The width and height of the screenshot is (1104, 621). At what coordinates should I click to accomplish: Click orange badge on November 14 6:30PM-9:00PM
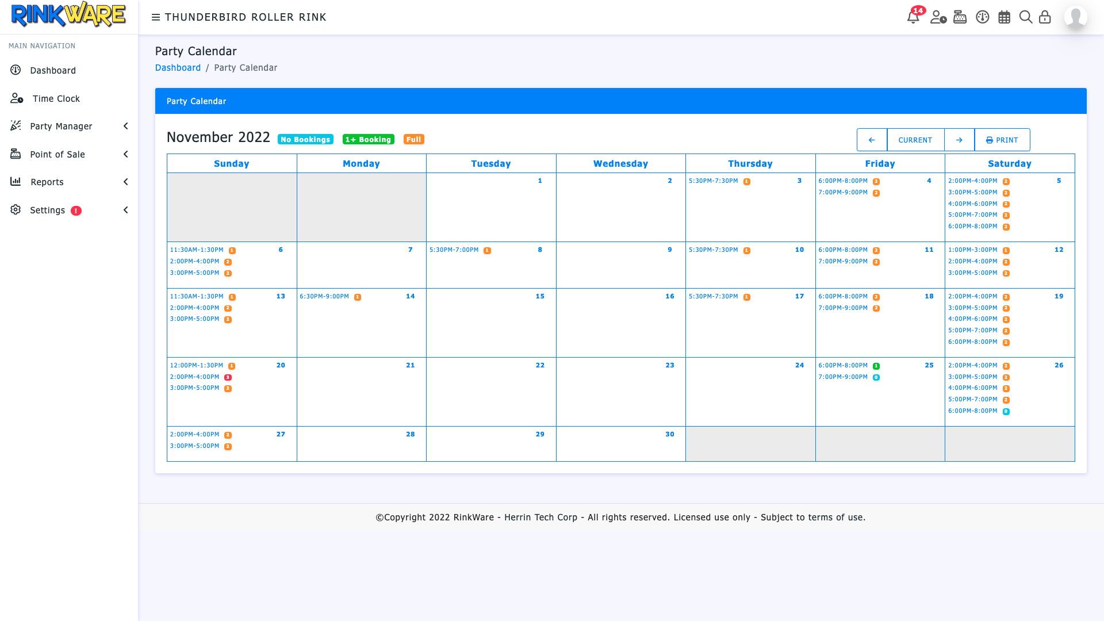(x=358, y=297)
